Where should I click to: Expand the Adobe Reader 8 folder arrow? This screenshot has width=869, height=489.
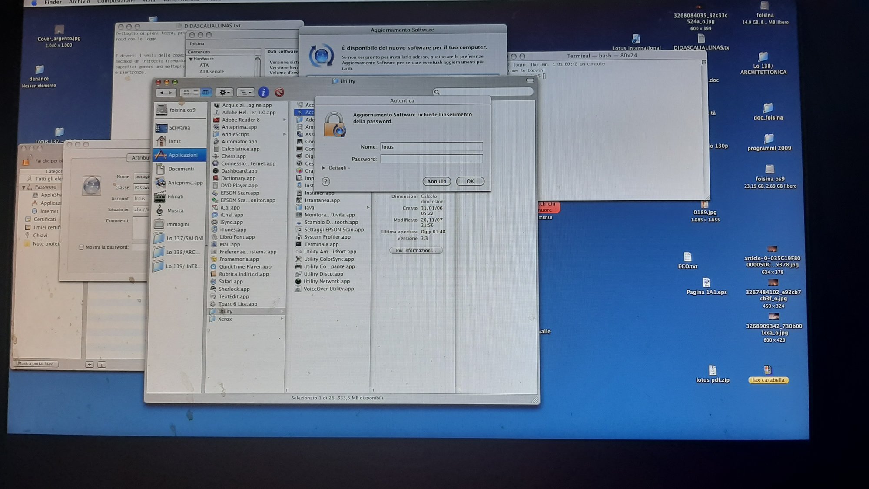click(285, 120)
